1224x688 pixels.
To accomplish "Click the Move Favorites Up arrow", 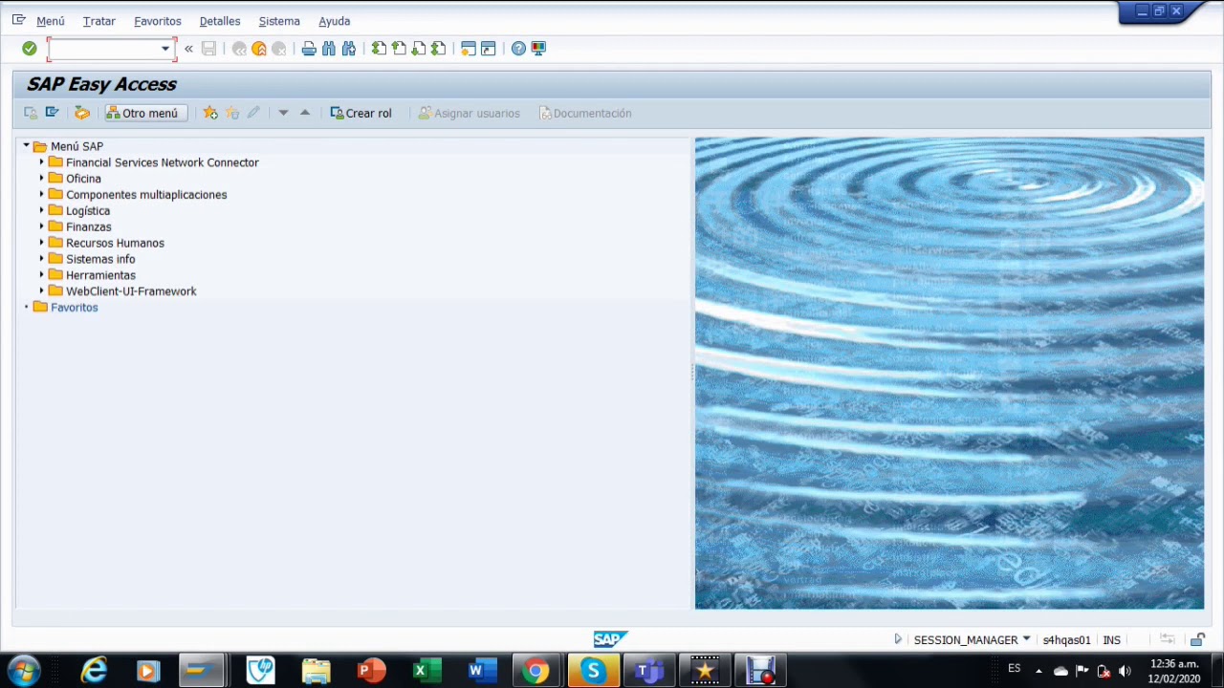I will [x=305, y=113].
